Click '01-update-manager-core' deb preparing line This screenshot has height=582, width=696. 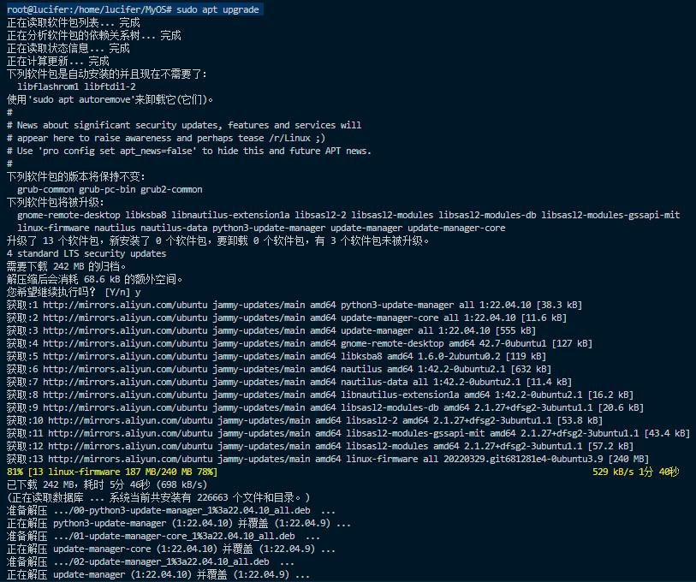point(164,537)
